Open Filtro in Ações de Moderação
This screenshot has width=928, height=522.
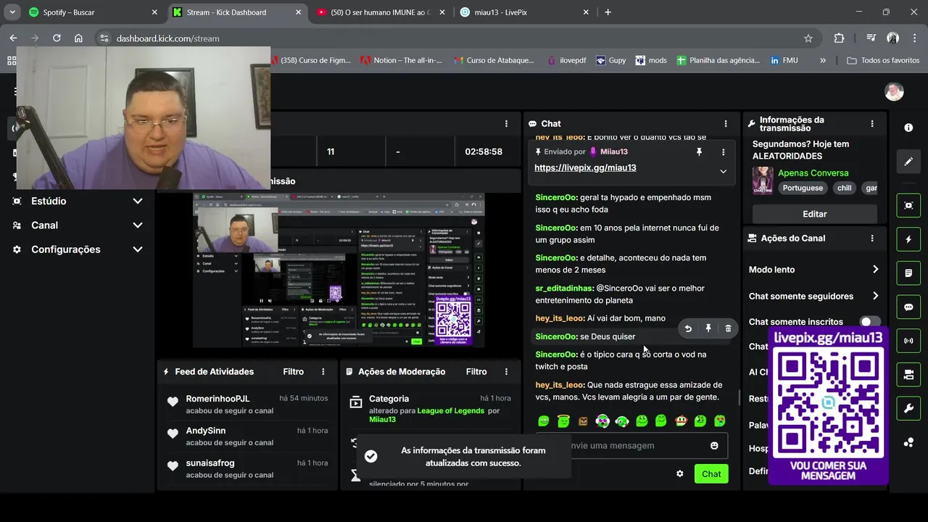click(x=476, y=371)
